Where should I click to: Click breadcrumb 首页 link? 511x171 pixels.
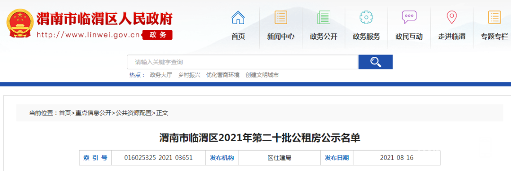tap(64, 113)
